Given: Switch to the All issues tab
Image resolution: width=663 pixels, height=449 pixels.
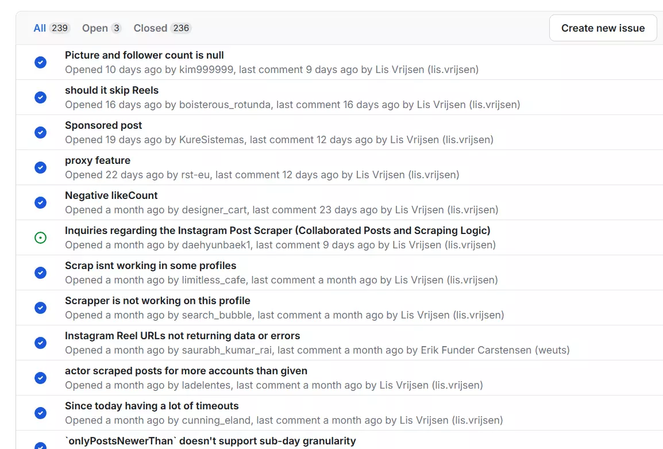Looking at the screenshot, I should tap(51, 28).
